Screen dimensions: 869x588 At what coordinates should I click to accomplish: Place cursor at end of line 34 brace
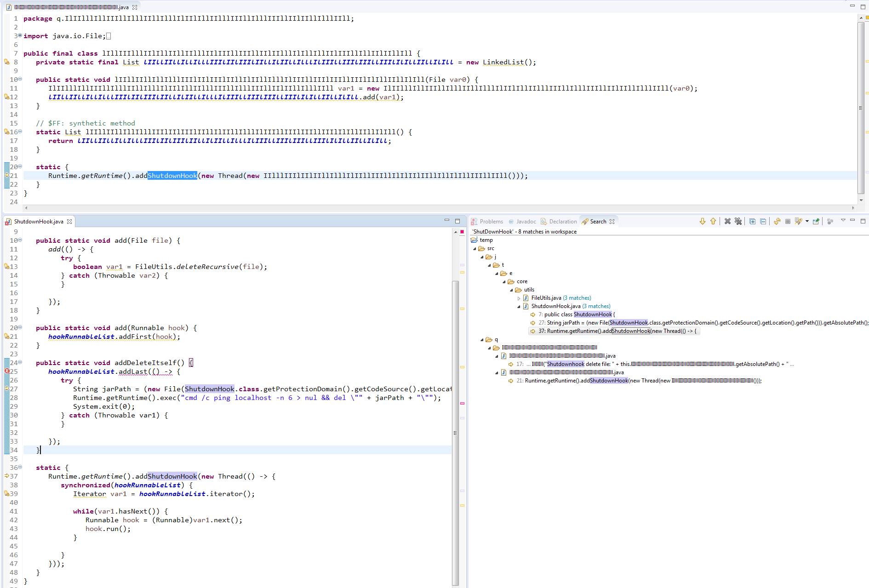[x=41, y=450]
